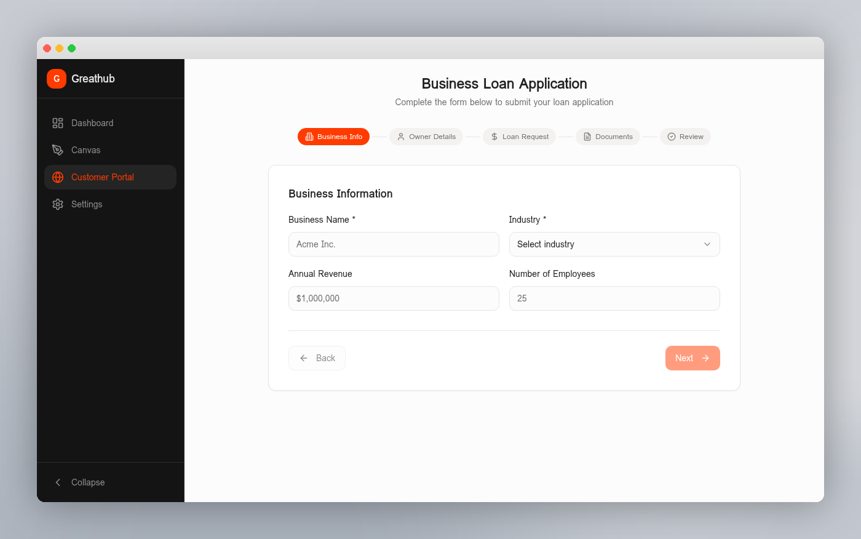Click the Back button

pos(317,358)
